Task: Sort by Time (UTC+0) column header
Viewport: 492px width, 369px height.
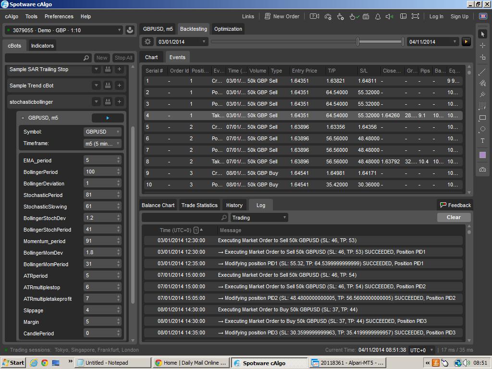Action: pos(181,230)
